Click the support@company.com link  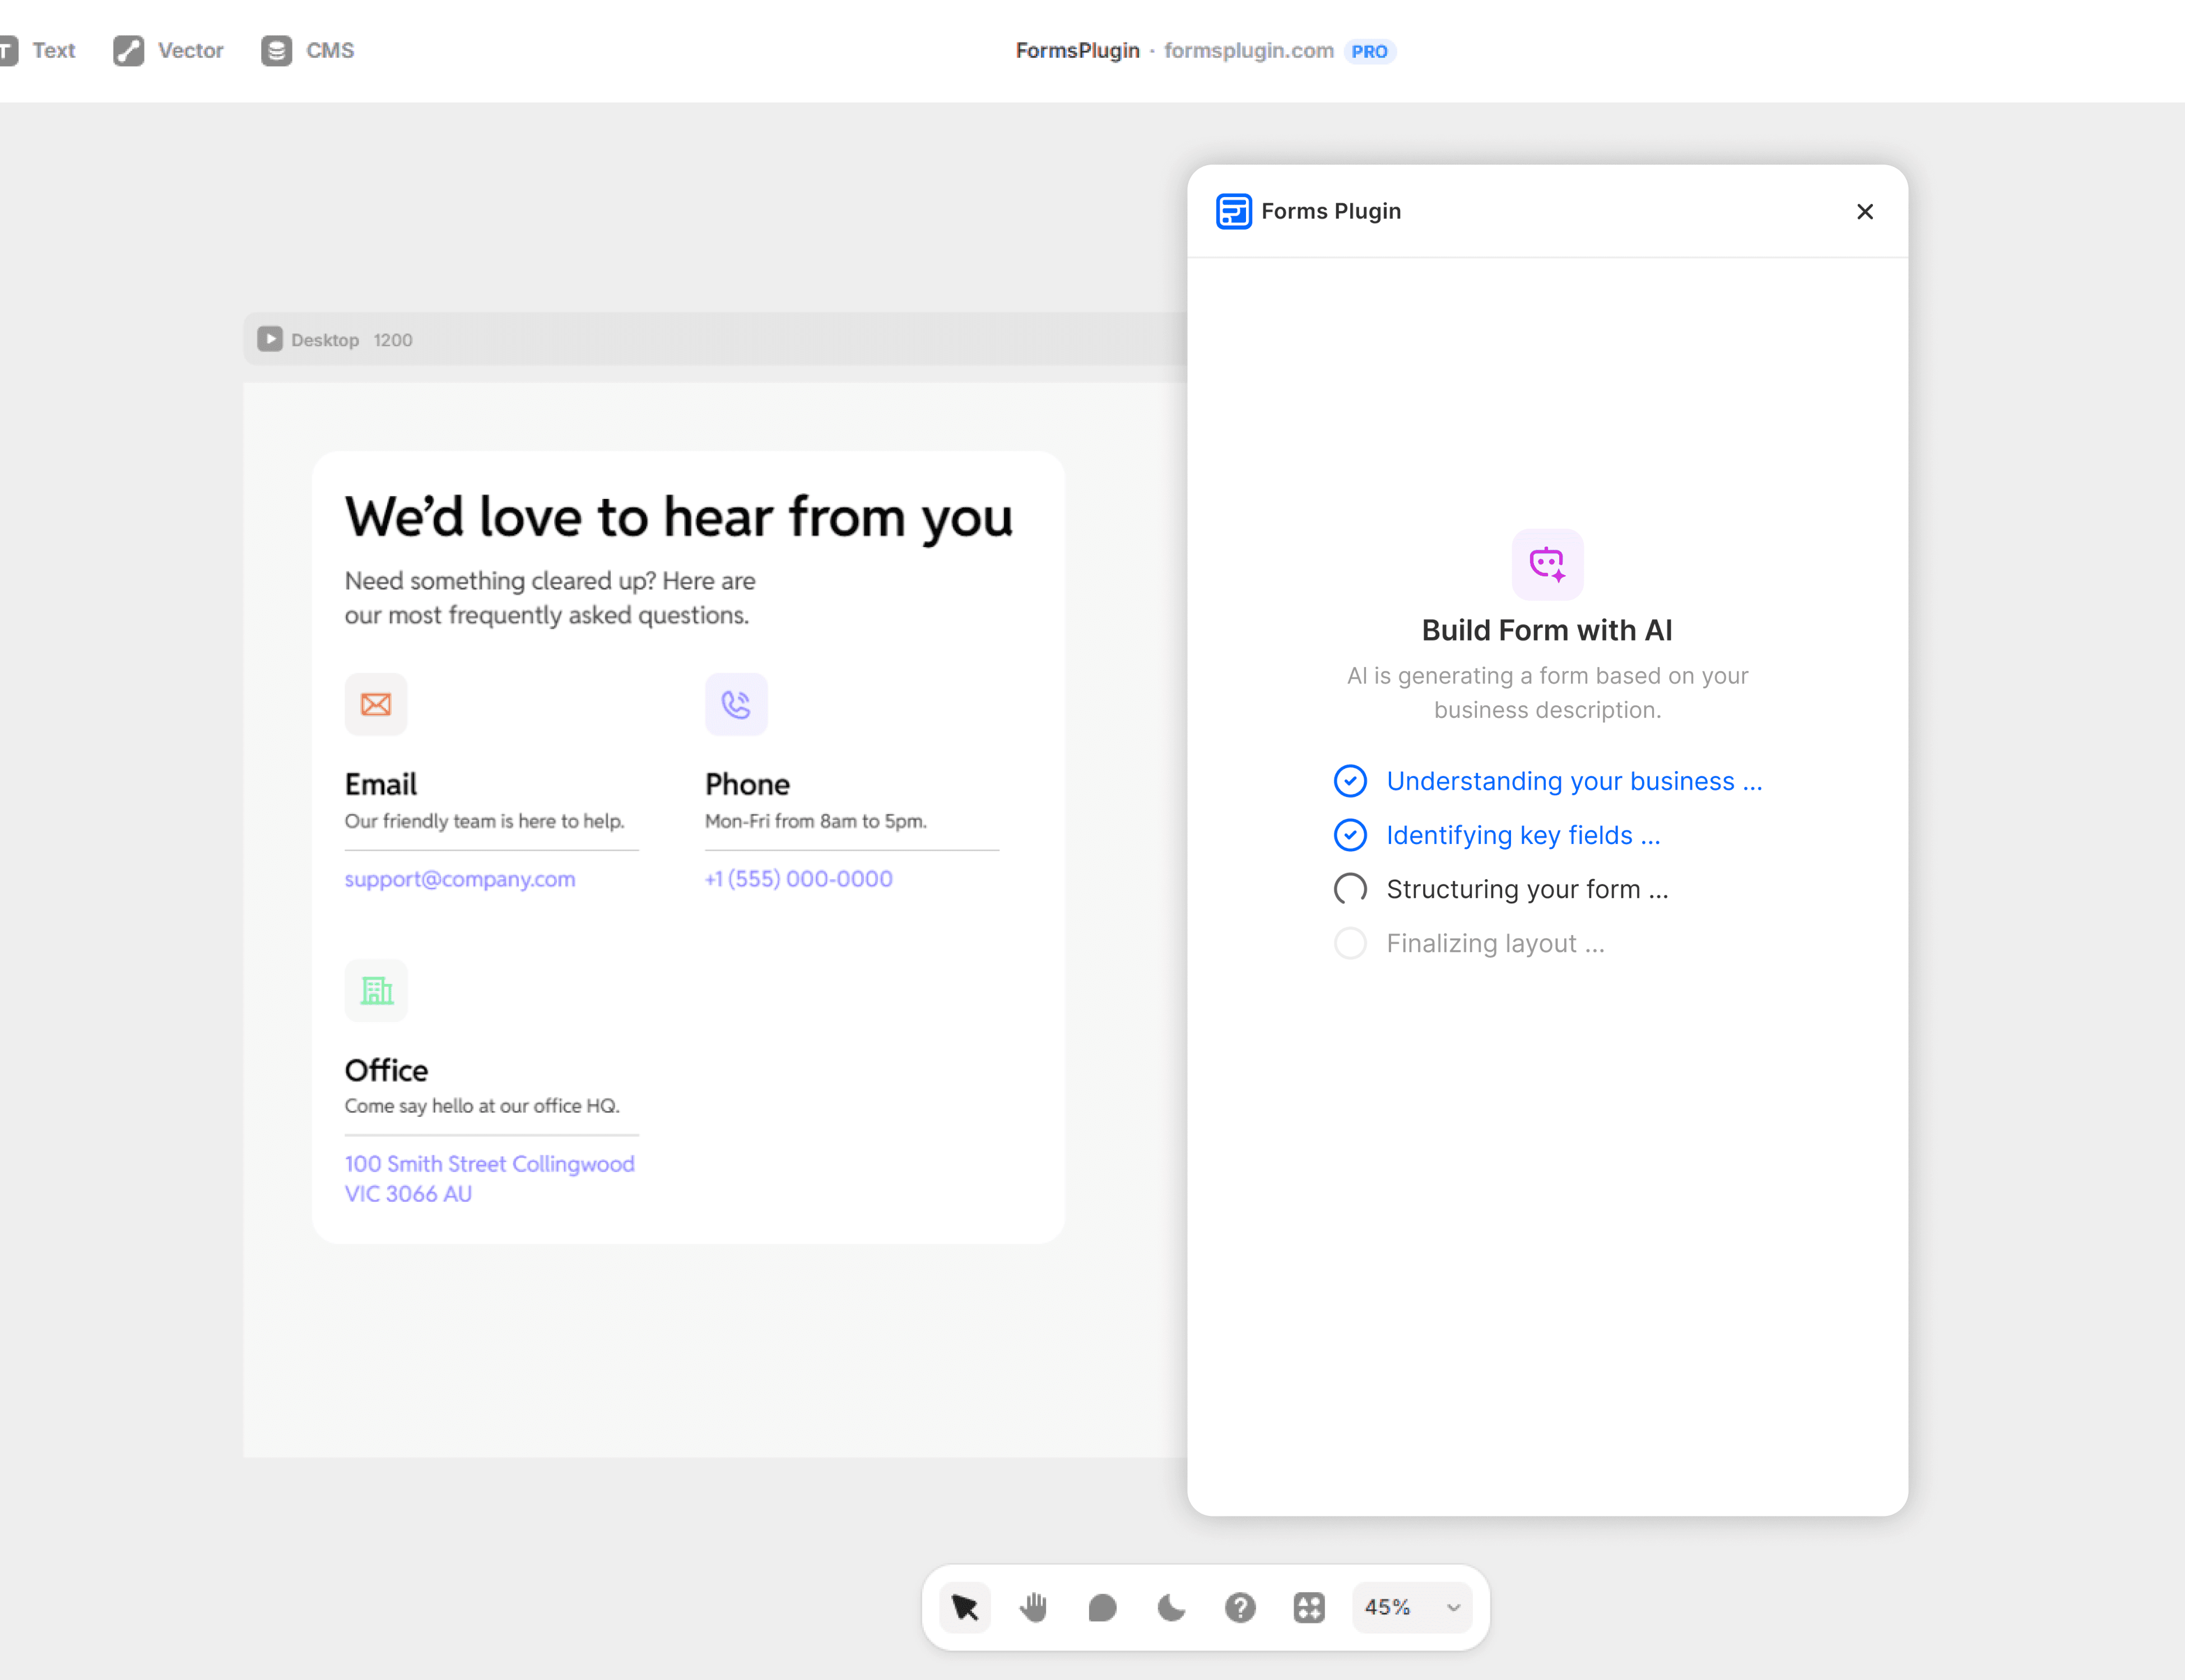point(459,879)
